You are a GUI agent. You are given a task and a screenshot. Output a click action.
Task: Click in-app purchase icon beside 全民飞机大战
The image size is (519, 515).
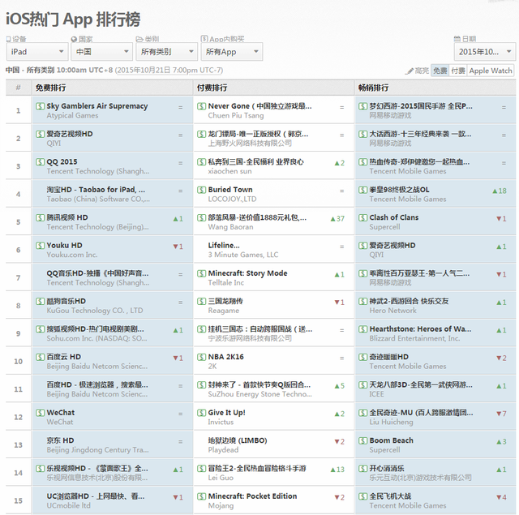tap(362, 496)
